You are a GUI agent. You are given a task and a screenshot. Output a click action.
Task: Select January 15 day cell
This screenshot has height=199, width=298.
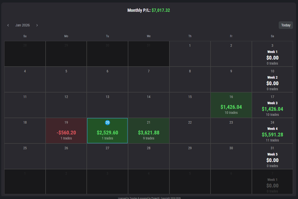click(x=190, y=105)
